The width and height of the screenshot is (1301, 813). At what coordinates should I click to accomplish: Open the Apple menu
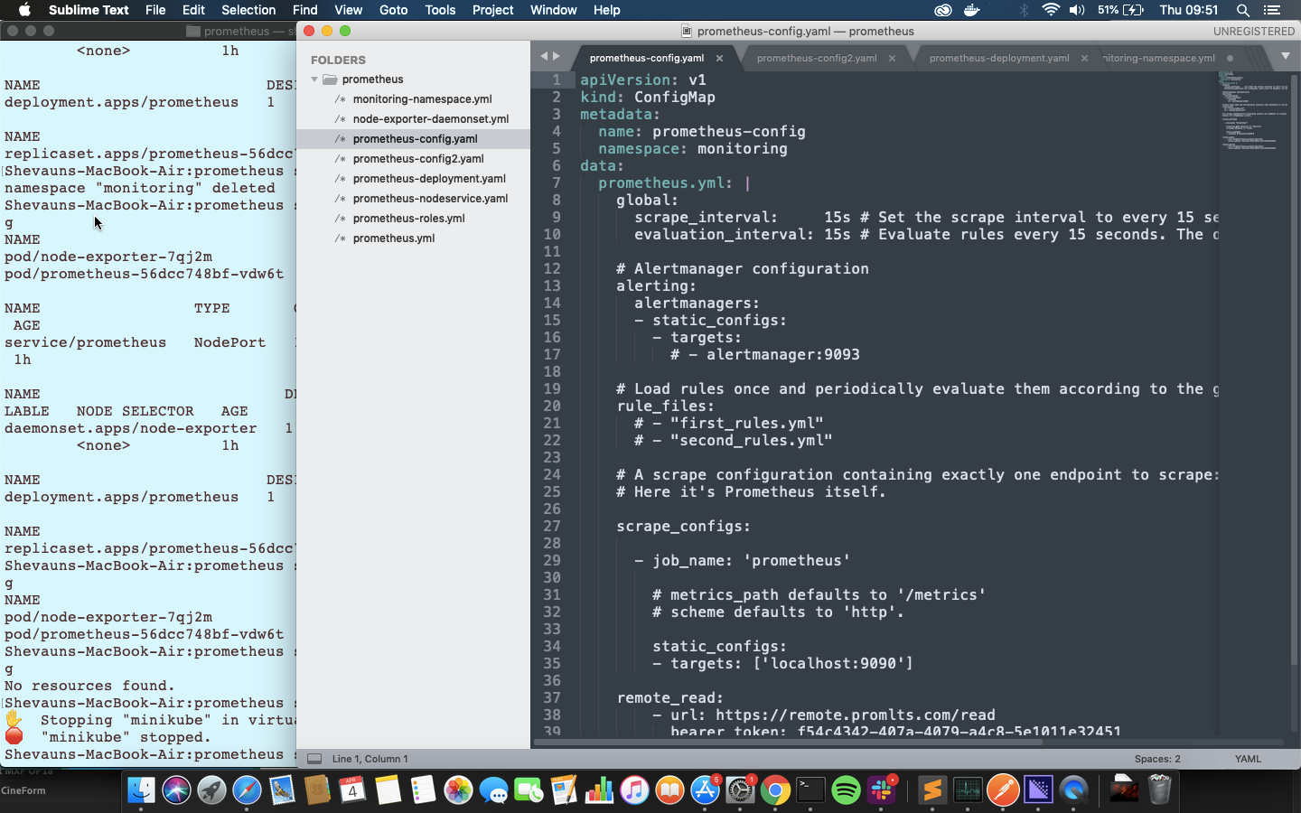click(x=24, y=10)
